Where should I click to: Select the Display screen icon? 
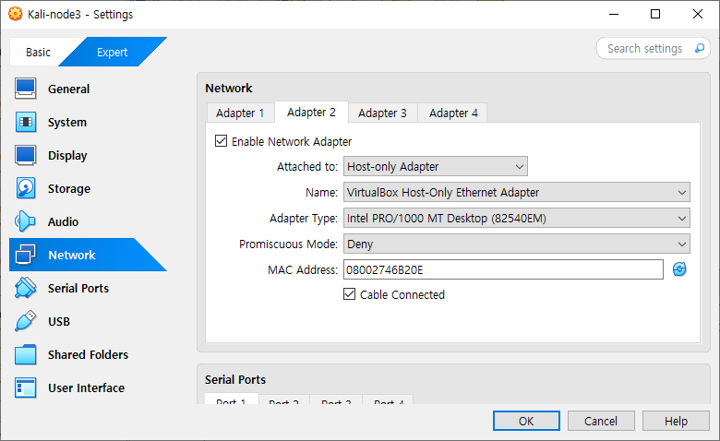point(25,155)
